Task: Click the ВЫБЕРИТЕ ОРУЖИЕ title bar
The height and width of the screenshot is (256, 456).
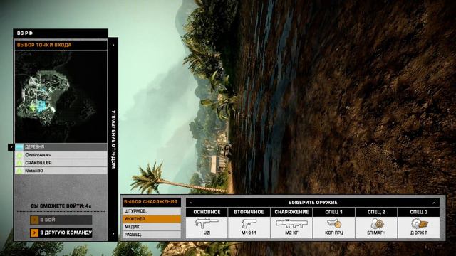Action: tap(313, 203)
